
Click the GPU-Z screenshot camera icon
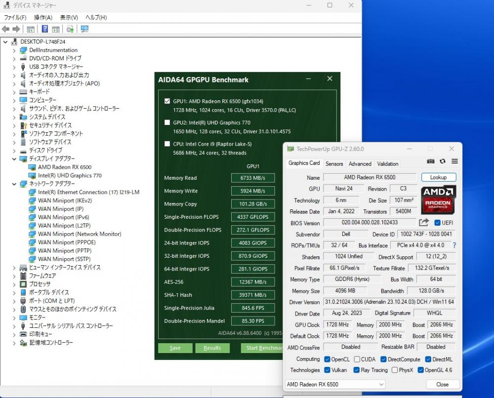[430, 161]
